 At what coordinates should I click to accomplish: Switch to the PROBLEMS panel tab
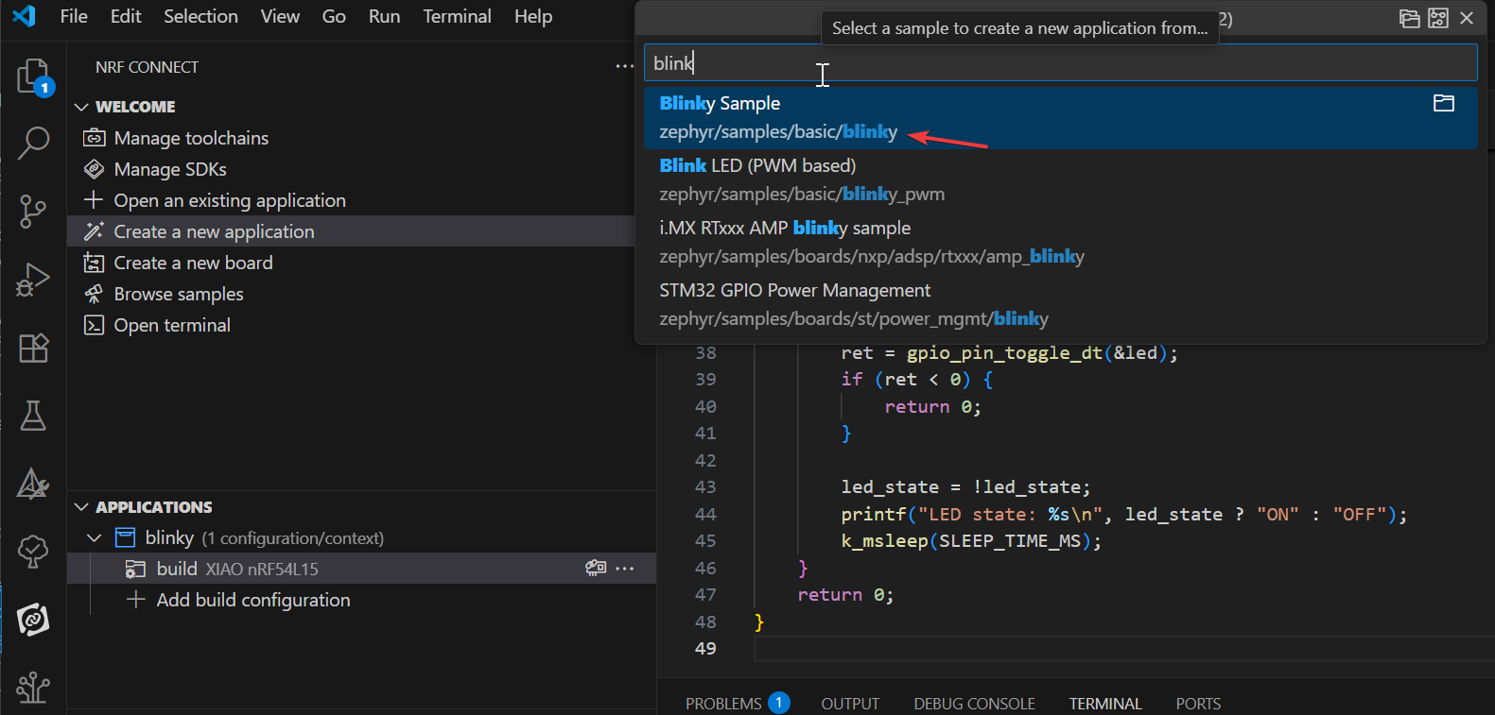723,704
